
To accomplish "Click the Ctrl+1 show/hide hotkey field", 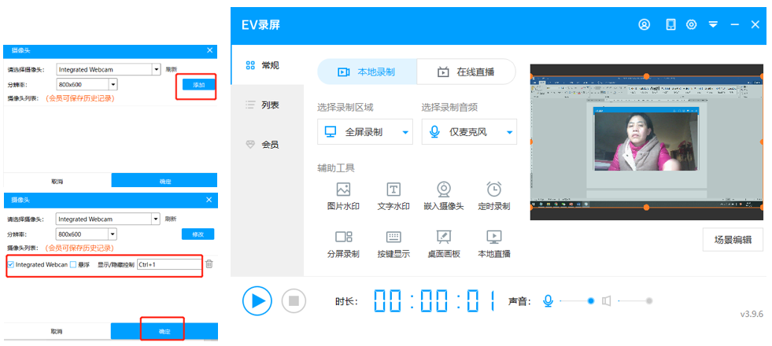I will coord(169,265).
